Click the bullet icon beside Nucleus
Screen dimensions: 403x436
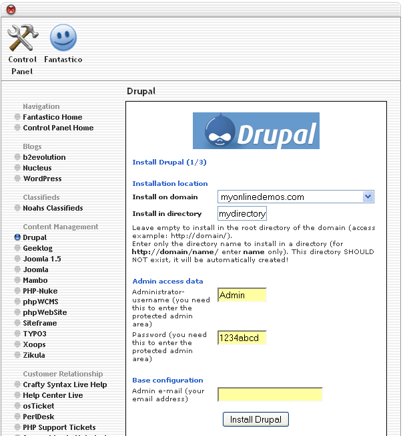pos(17,168)
